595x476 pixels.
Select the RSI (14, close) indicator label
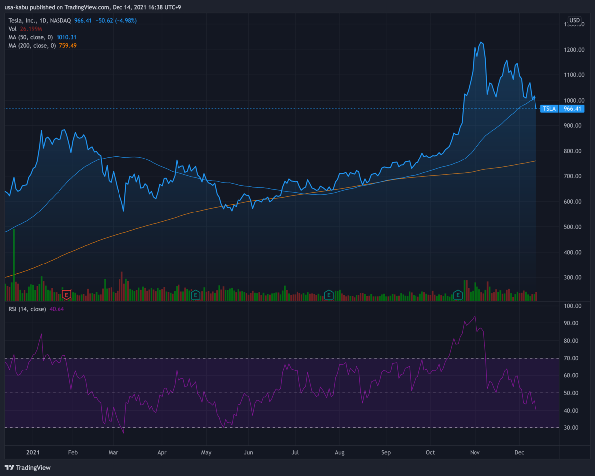click(27, 309)
